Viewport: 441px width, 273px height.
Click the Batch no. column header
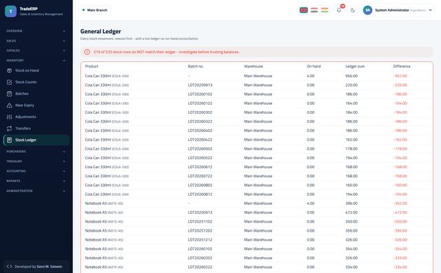pyautogui.click(x=196, y=66)
